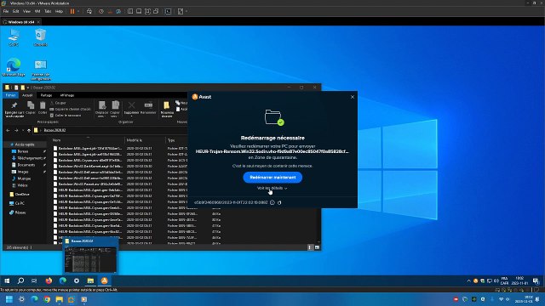Click the stretch guest display icon
Screen dimensions: 545x306
[x=181, y=11]
